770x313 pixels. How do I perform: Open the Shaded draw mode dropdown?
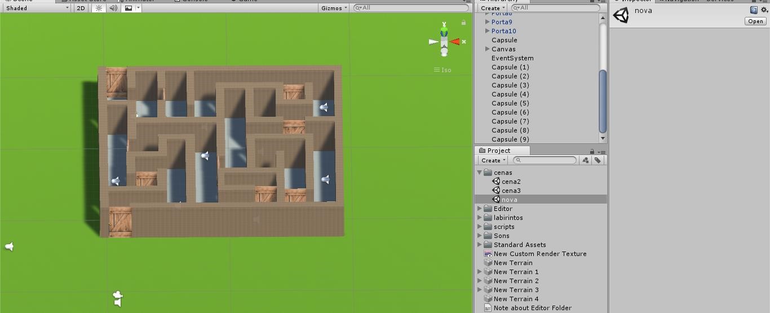point(37,8)
